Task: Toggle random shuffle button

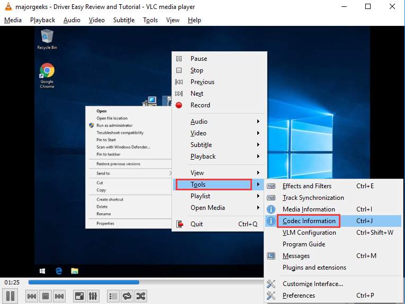Action: click(141, 296)
